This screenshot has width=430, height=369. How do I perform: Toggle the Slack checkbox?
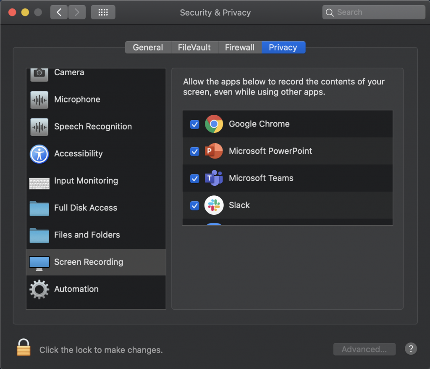194,206
